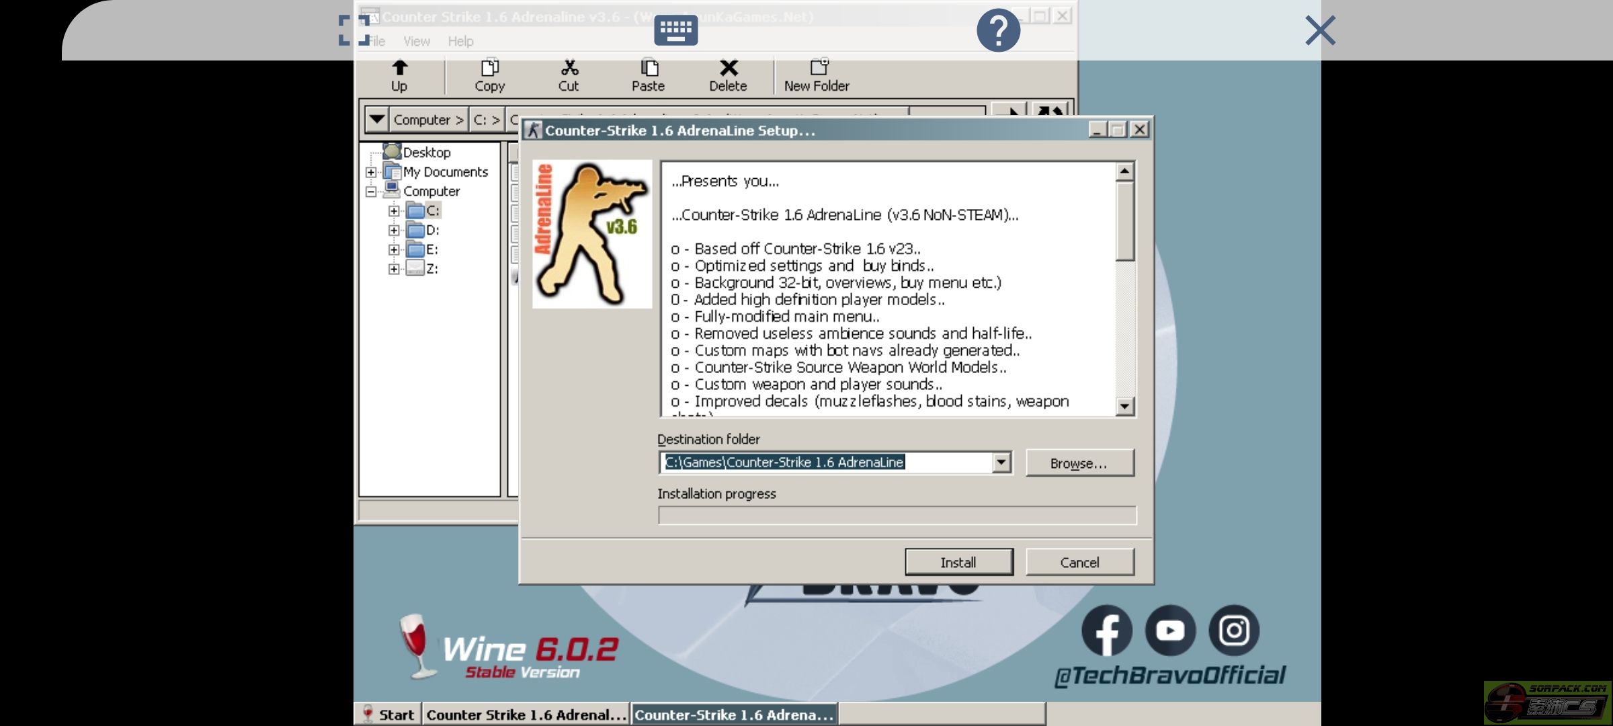The height and width of the screenshot is (726, 1613).
Task: Open the Destination folder dropdown arrow
Action: [x=1001, y=462]
